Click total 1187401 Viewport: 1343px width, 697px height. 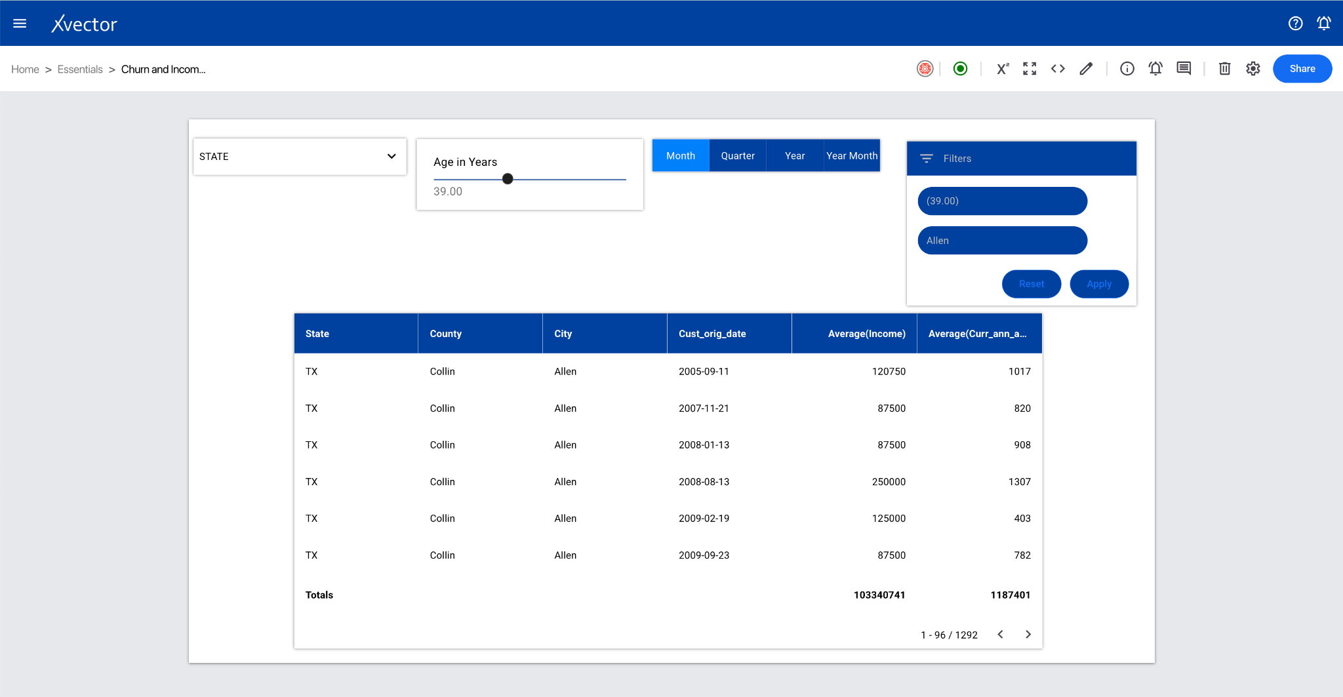click(x=1011, y=595)
